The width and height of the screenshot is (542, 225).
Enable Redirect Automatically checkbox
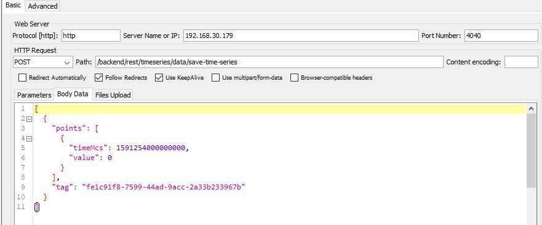click(23, 77)
